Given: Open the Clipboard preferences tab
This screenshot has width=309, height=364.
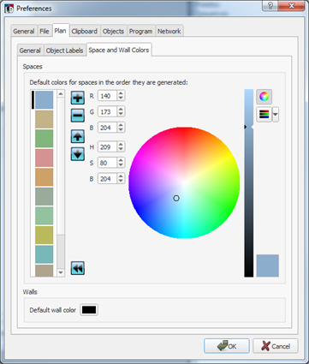Looking at the screenshot, I should click(85, 31).
